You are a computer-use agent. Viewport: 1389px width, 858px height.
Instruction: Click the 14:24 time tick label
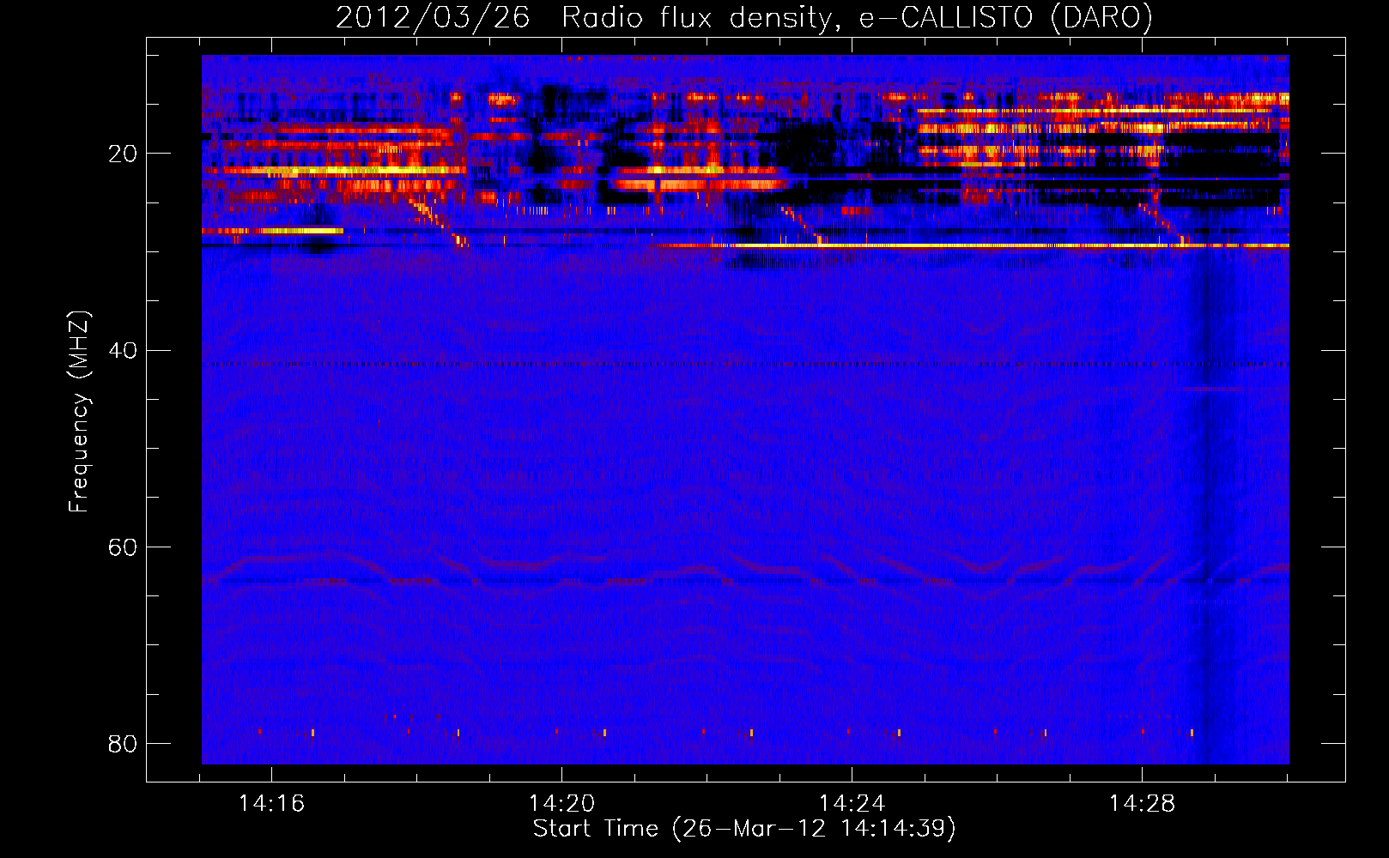[852, 804]
